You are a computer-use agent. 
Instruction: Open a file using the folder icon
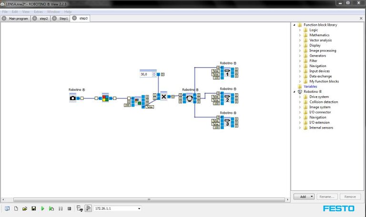pyautogui.click(x=25, y=208)
